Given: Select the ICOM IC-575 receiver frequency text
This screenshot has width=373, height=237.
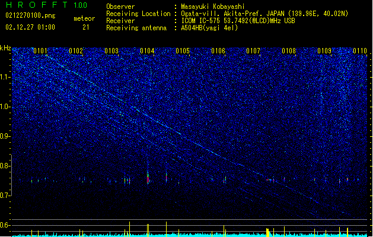Looking at the screenshot, I should pos(238,21).
